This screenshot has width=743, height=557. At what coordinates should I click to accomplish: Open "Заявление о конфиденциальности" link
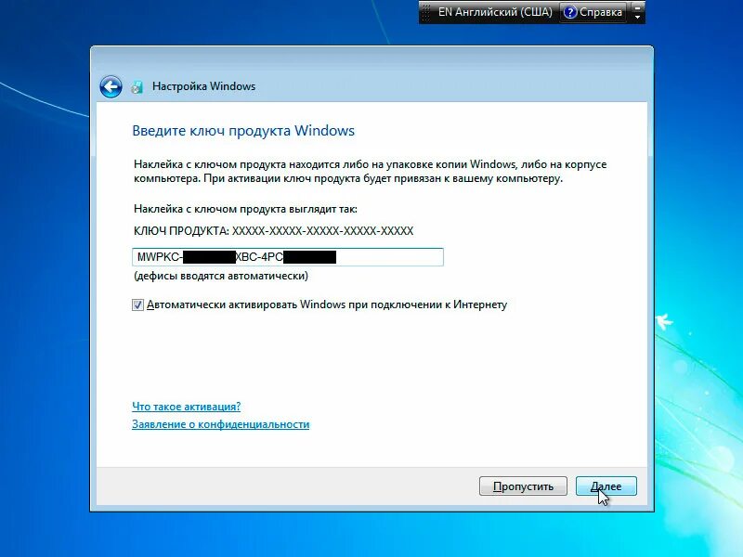pyautogui.click(x=220, y=424)
